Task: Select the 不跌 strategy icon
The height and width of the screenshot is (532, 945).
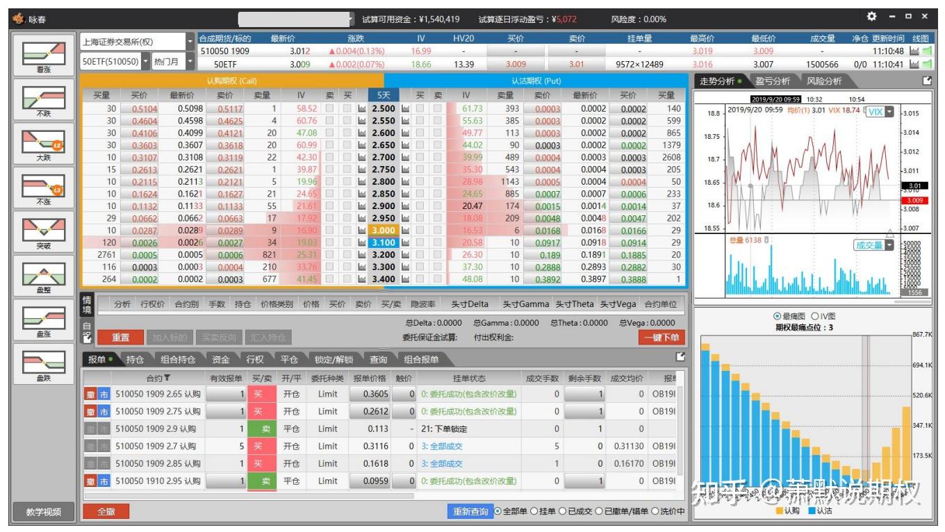Action: point(44,99)
